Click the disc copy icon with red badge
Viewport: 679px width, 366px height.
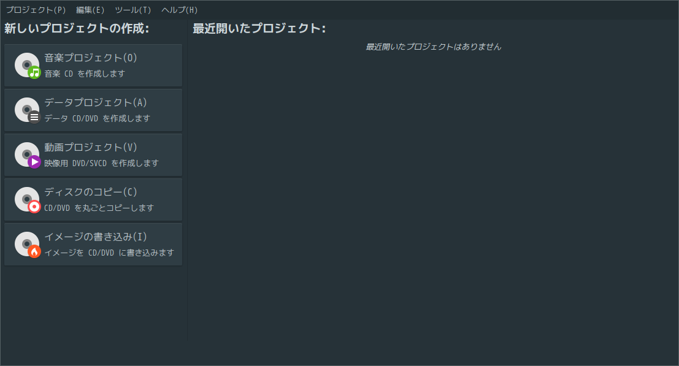coord(28,200)
